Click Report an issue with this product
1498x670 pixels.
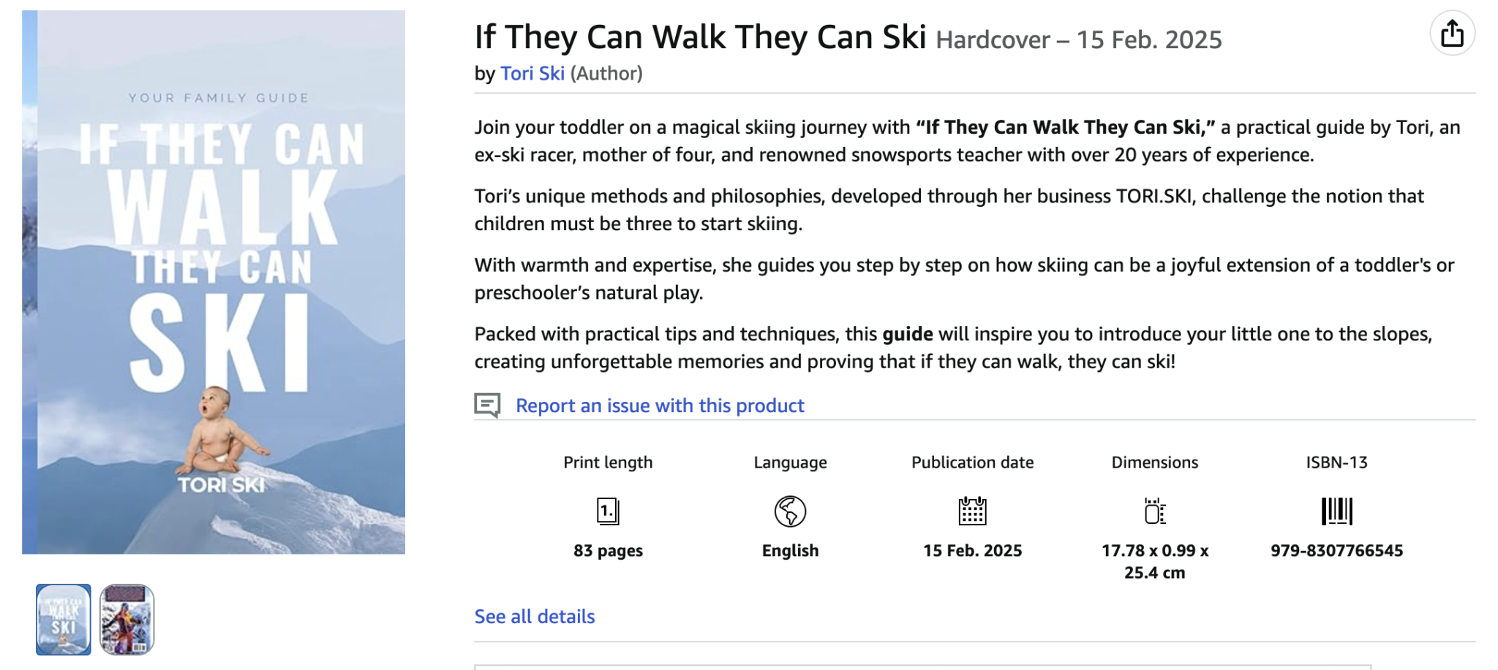coord(659,406)
